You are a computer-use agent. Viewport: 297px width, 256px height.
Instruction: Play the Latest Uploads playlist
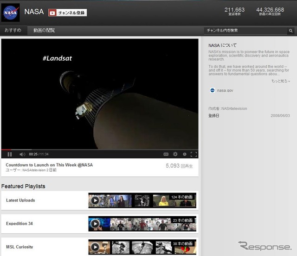[95, 200]
